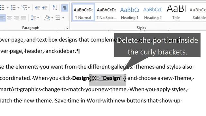Align text to the left

point(2,18)
